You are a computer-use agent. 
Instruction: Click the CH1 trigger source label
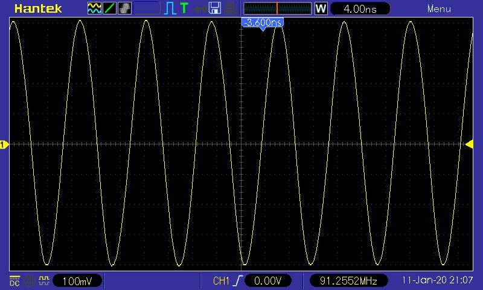(x=221, y=281)
